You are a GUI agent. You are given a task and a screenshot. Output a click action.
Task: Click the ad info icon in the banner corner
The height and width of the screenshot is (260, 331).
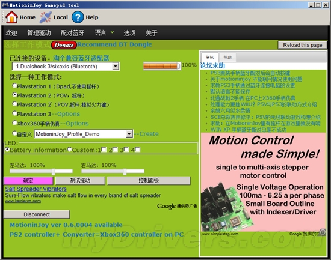[x=323, y=232]
